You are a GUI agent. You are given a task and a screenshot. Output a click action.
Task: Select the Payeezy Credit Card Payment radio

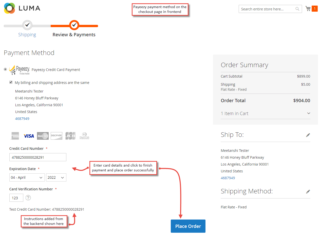point(5,69)
